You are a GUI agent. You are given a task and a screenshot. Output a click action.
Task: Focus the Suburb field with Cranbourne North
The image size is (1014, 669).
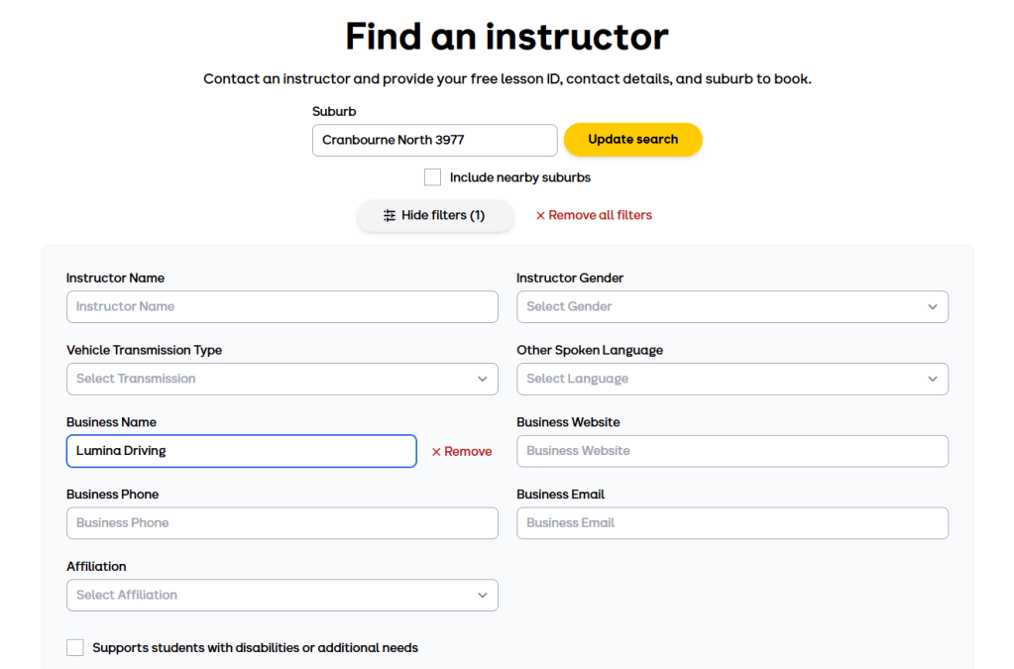click(x=434, y=140)
